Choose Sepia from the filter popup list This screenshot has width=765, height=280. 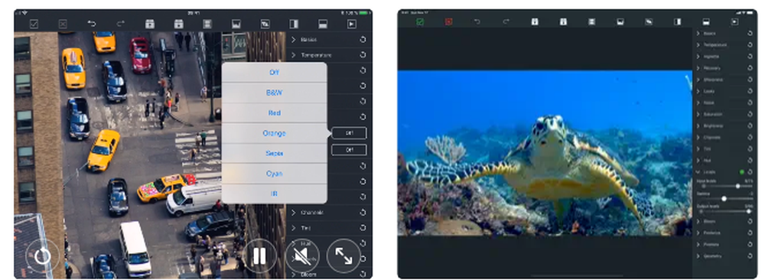coord(274,153)
